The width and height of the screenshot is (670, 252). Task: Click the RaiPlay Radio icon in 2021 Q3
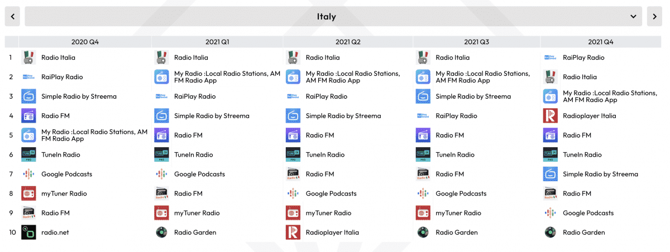[423, 116]
